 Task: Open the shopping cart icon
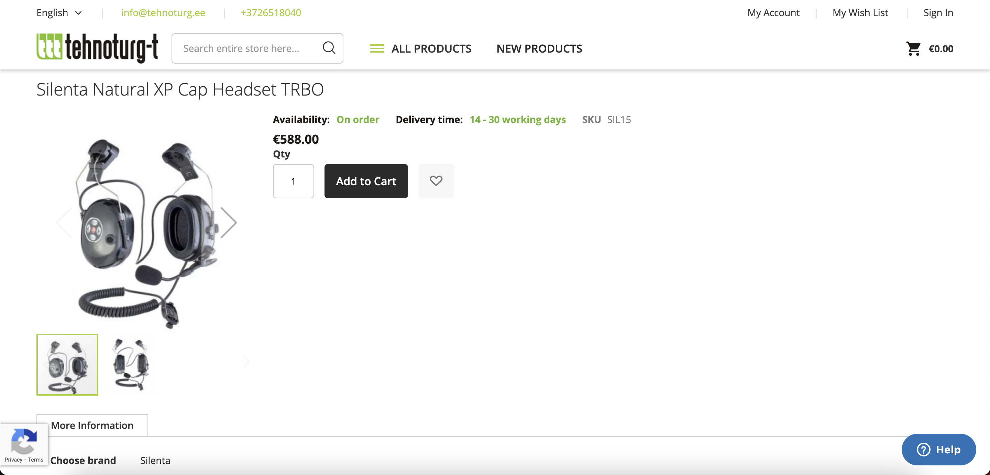tap(913, 49)
